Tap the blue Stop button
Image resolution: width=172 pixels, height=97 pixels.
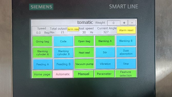(126, 64)
